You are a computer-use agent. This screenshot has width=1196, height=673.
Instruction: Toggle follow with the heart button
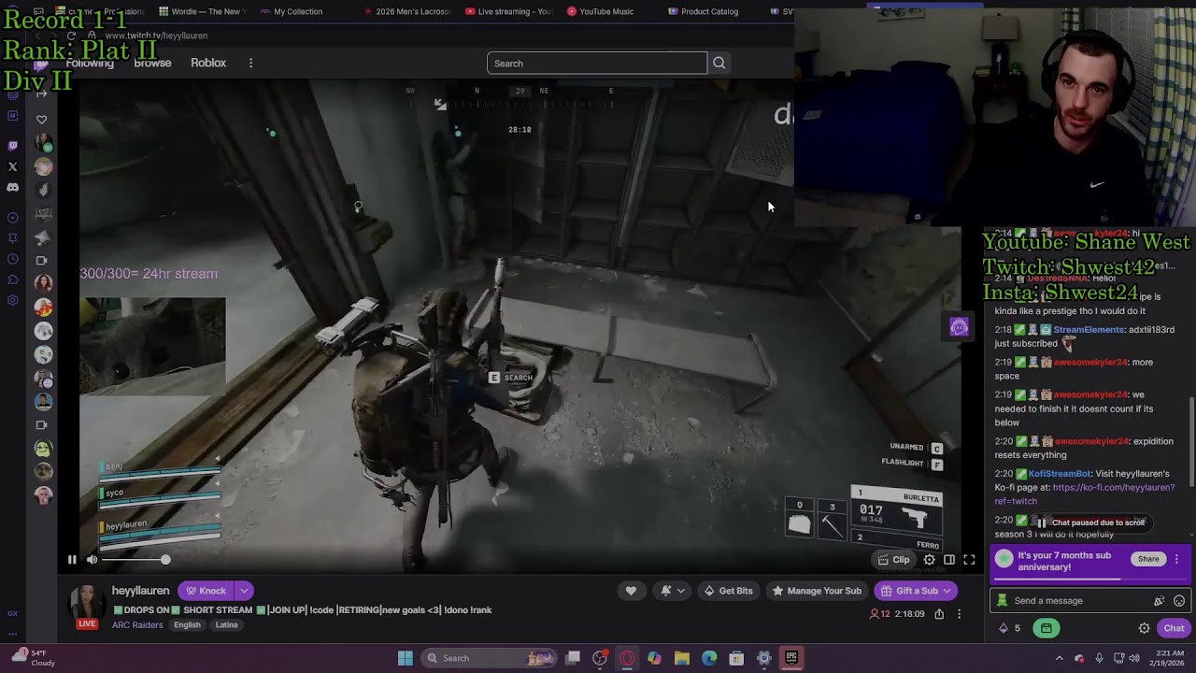631,591
